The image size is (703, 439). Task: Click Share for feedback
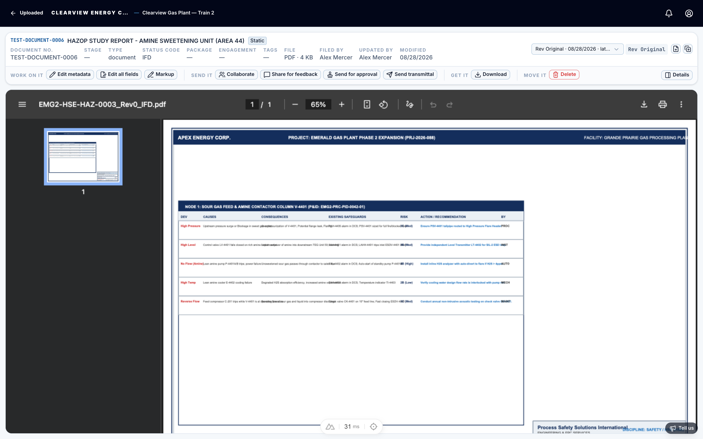tap(291, 75)
